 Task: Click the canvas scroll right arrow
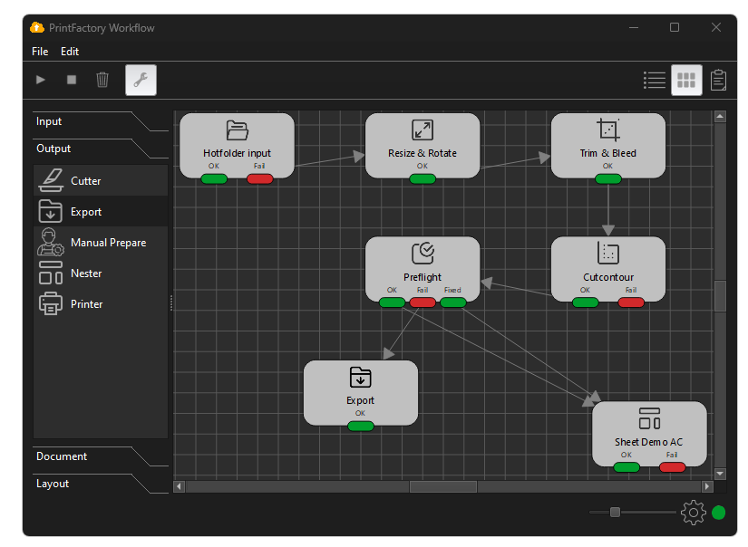pos(707,486)
